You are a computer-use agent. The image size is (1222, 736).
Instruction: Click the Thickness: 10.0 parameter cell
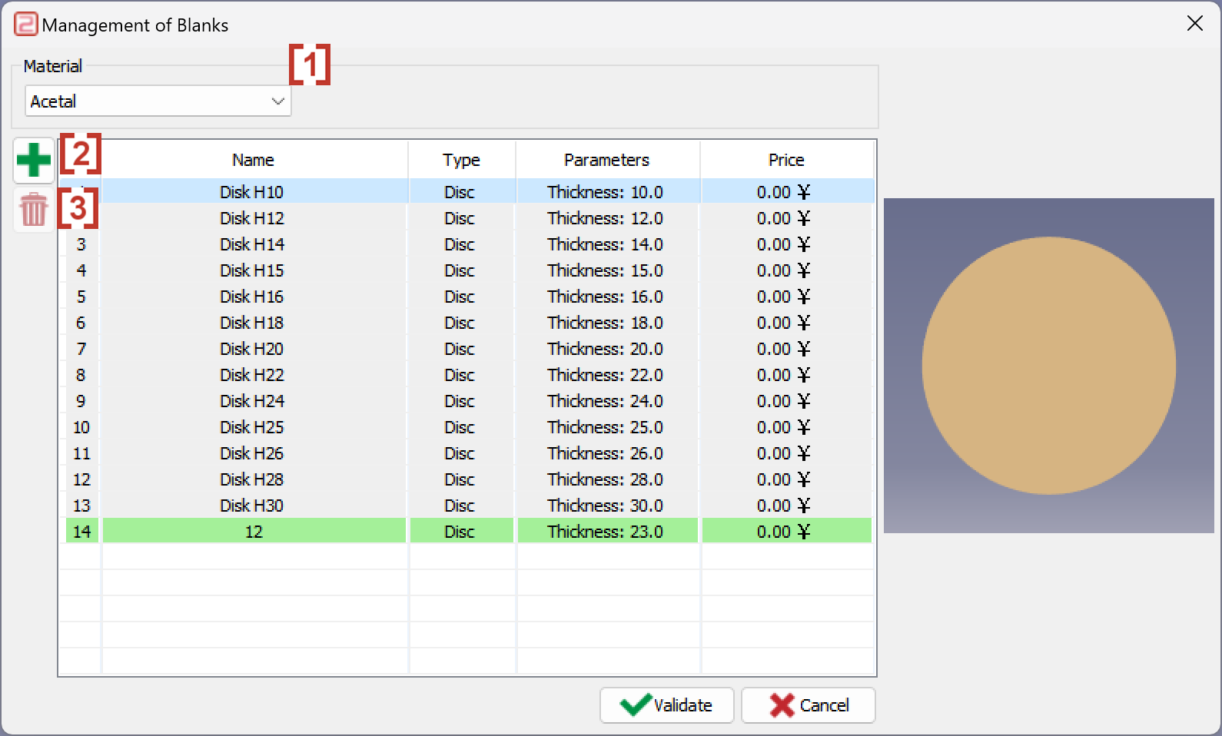pos(607,192)
